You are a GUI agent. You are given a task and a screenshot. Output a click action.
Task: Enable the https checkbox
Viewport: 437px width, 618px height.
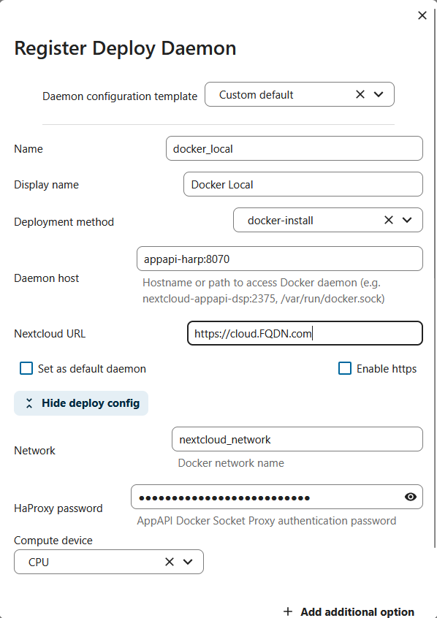[345, 368]
